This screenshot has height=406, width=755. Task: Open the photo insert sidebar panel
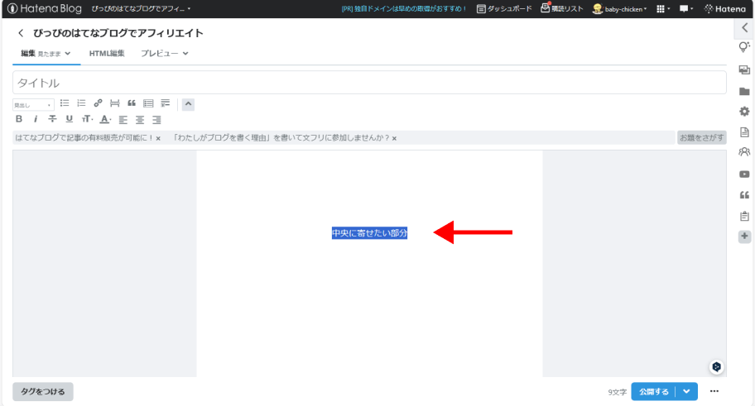click(744, 69)
